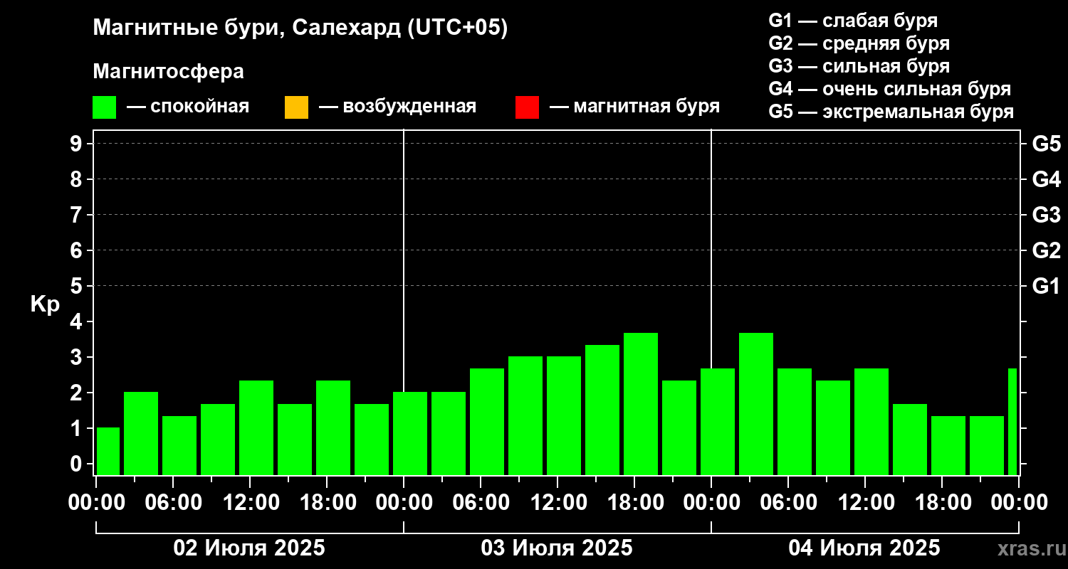Image resolution: width=1068 pixels, height=569 pixels.
Task: Click the G3 label on right axis
Action: pyautogui.click(x=1047, y=216)
